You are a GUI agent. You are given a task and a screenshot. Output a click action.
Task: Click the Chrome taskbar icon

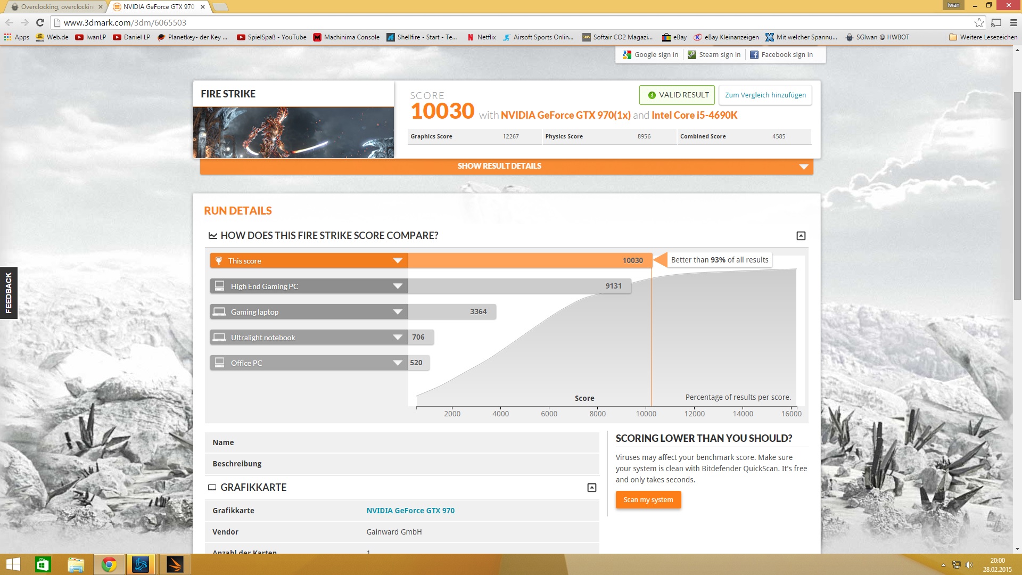click(109, 564)
